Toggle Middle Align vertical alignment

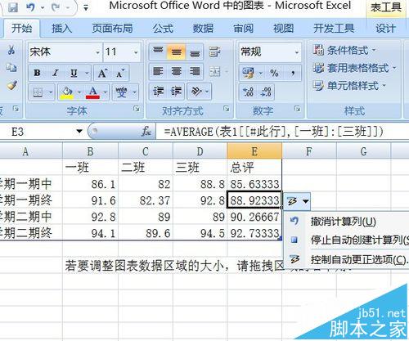click(177, 52)
